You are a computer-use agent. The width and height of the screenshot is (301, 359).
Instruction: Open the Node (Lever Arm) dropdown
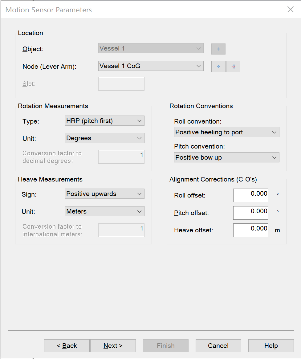(151, 66)
